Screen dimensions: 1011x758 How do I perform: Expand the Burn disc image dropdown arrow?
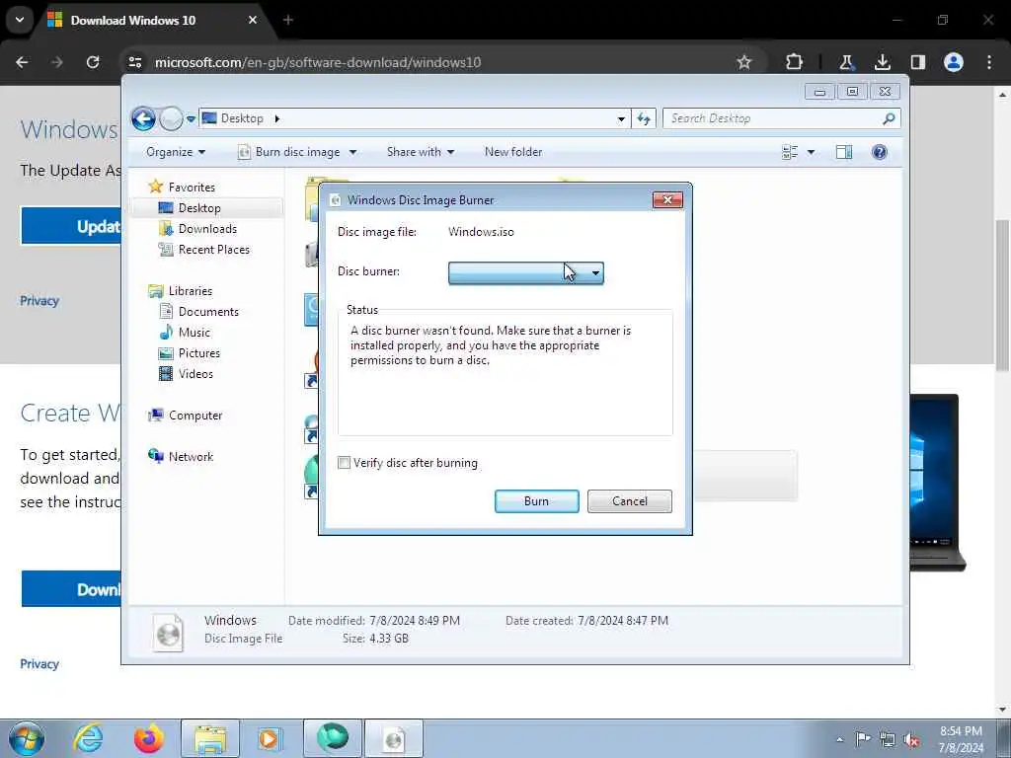pyautogui.click(x=352, y=152)
